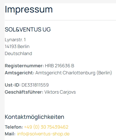Click the DE331811559 VAT number
The height and width of the screenshot is (140, 116).
pos(35,85)
